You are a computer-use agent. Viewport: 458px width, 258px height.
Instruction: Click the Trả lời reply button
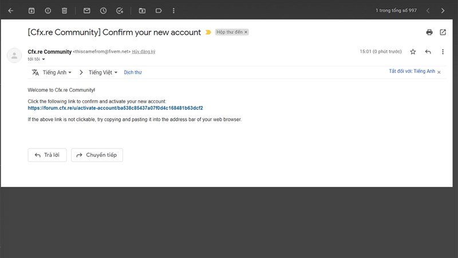[x=47, y=155]
